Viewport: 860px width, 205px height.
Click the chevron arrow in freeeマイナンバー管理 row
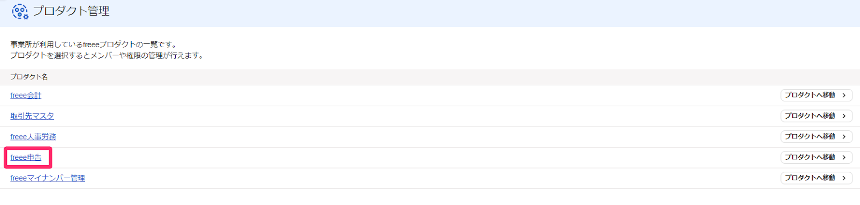(x=844, y=178)
